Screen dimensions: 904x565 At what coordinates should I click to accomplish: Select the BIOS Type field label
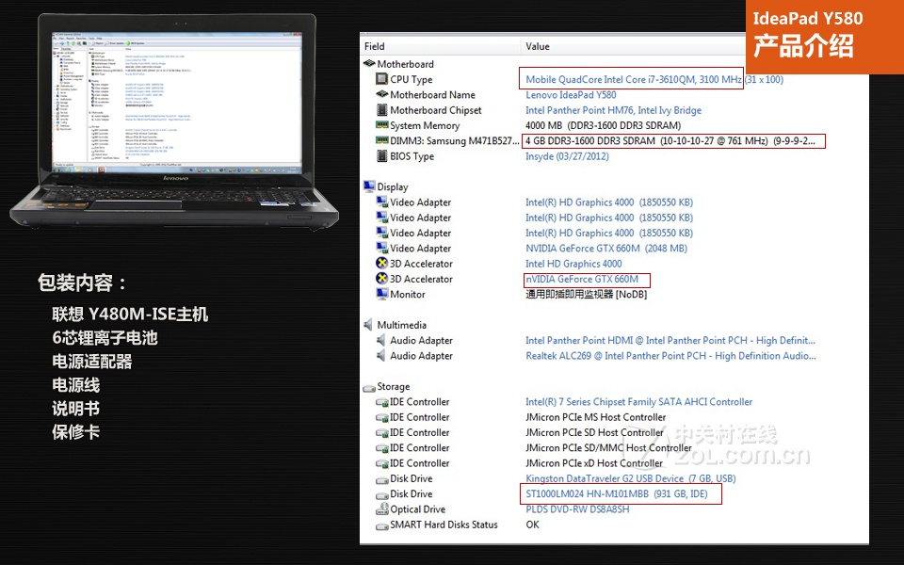point(412,156)
